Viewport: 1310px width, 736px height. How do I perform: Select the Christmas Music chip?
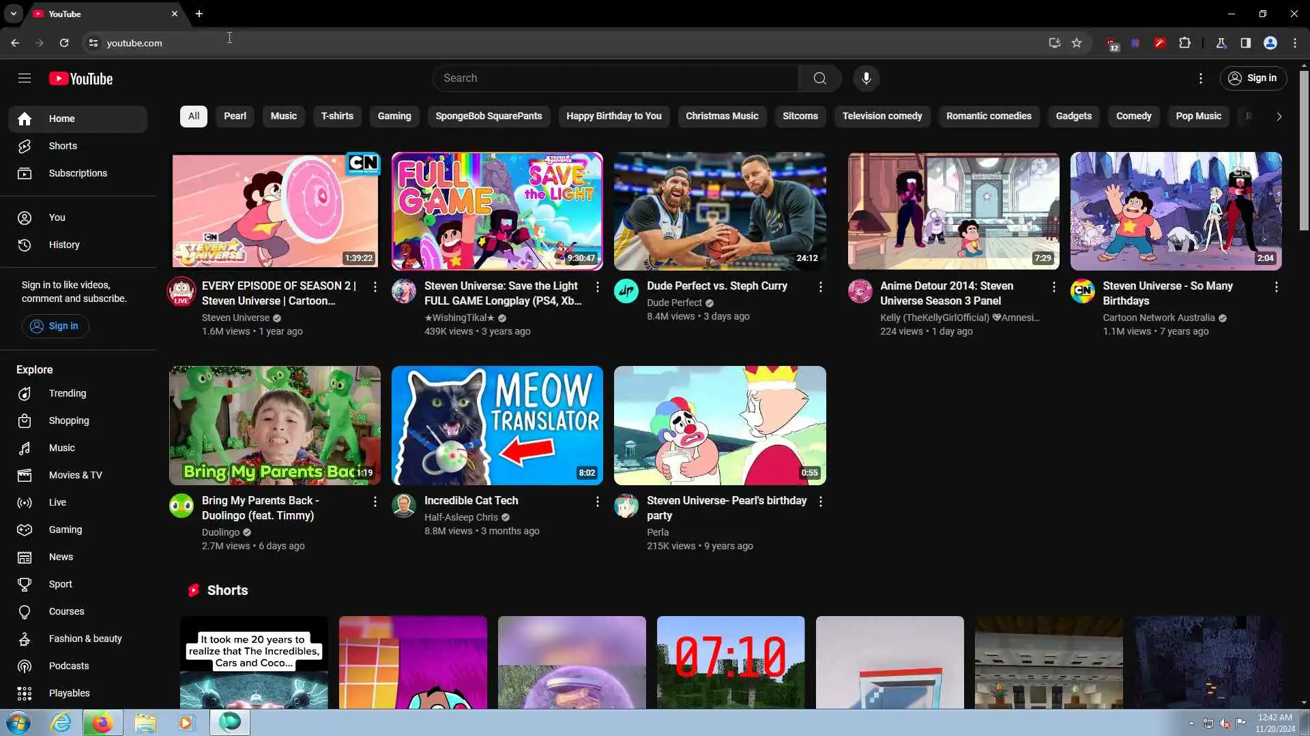tap(721, 116)
